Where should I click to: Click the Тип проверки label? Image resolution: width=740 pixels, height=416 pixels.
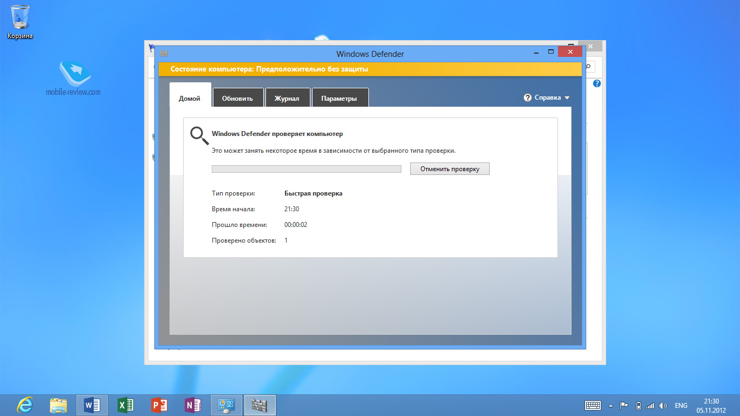[x=233, y=193]
